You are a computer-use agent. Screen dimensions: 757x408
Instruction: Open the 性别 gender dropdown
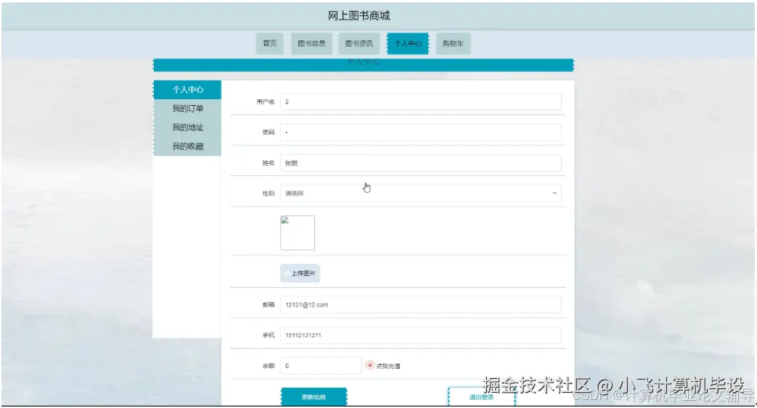coord(420,193)
